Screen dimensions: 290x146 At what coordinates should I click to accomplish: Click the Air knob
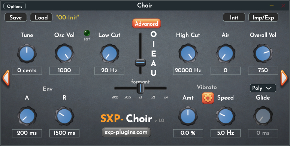point(226,54)
